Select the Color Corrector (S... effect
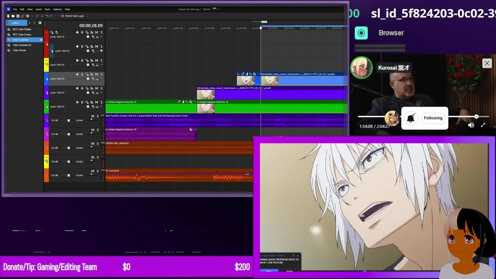 pyautogui.click(x=22, y=45)
